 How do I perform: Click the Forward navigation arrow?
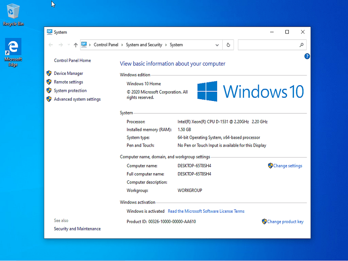click(60, 45)
